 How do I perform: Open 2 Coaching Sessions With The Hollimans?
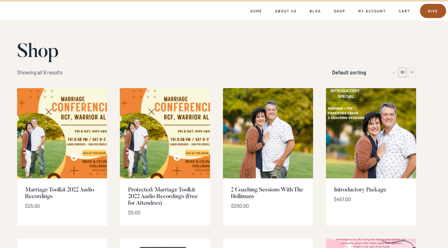coord(267,193)
